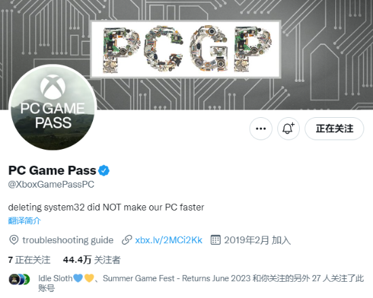
Task: Click the chain link icon beside URL
Action: click(x=127, y=240)
